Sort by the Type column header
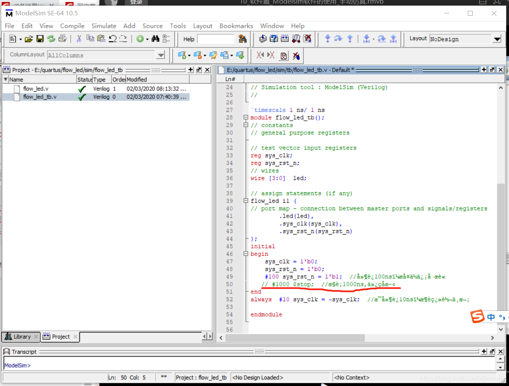 tap(102, 80)
